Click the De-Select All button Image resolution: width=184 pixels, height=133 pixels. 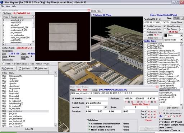pos(172,108)
